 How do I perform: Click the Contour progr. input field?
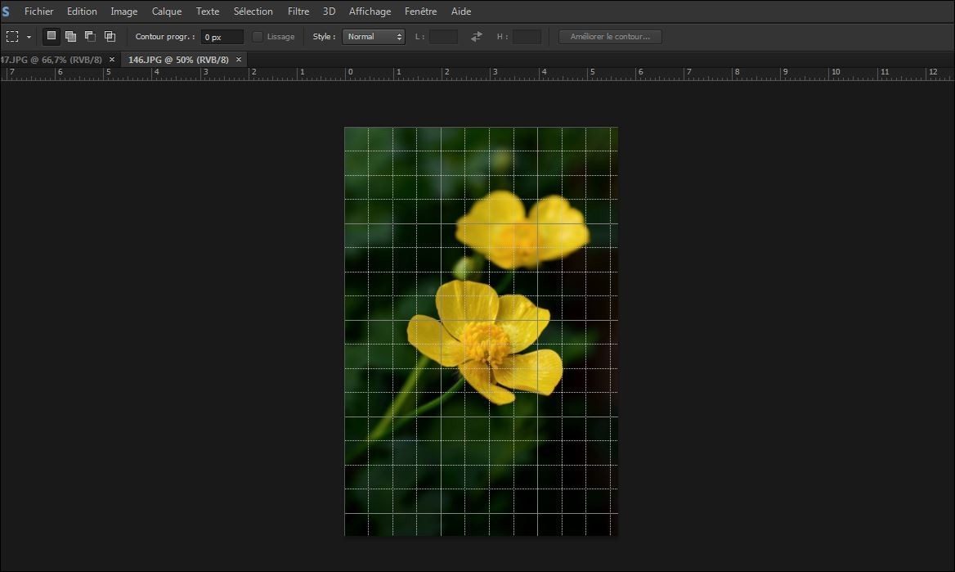click(222, 37)
